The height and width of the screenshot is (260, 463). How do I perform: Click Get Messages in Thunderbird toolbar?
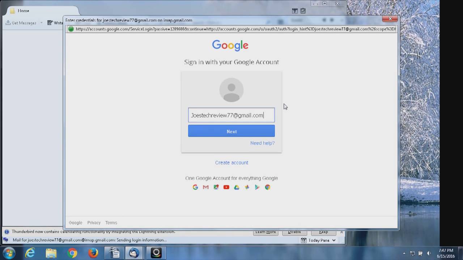[x=21, y=23]
